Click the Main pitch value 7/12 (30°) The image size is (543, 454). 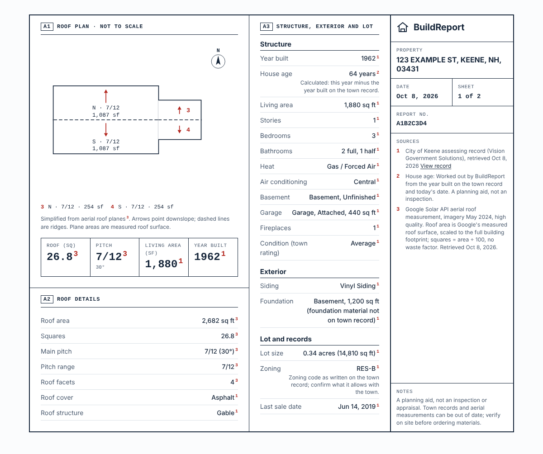[219, 351]
